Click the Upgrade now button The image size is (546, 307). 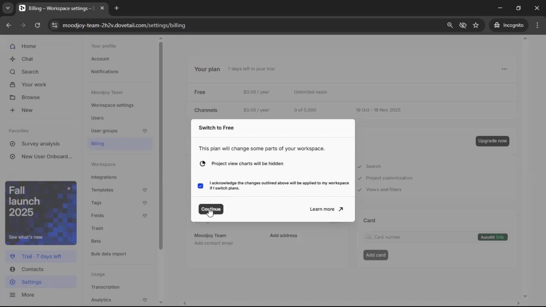pos(492,141)
